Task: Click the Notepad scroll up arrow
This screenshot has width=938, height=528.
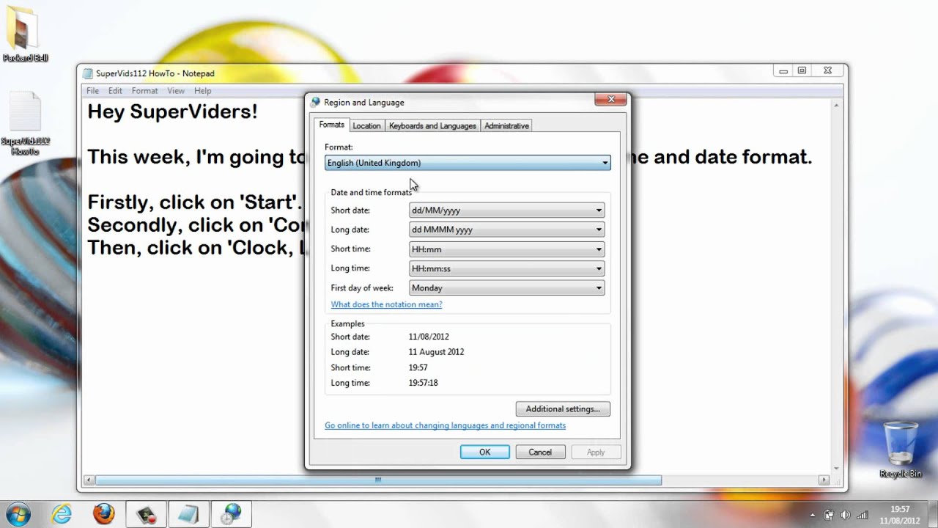Action: (x=836, y=106)
